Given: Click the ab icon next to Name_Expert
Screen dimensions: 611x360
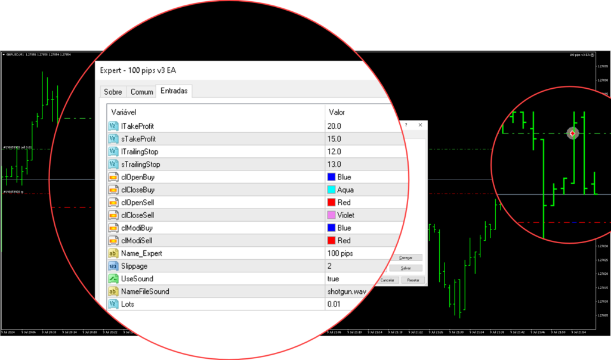Looking at the screenshot, I should (x=112, y=253).
